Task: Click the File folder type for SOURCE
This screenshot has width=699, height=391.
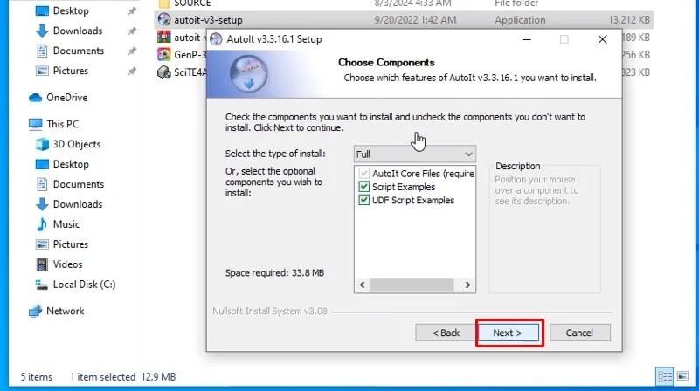Action: coord(516,3)
